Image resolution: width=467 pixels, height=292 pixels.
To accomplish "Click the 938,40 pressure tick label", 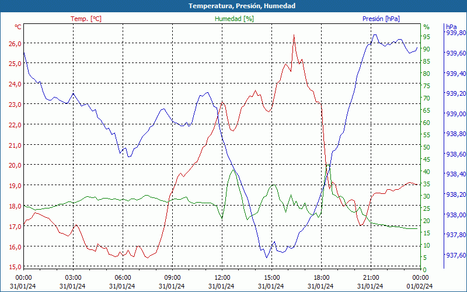I will pos(456,174).
